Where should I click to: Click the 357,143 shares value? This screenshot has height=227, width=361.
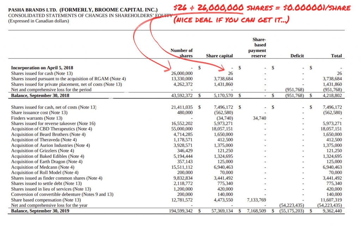185,162
